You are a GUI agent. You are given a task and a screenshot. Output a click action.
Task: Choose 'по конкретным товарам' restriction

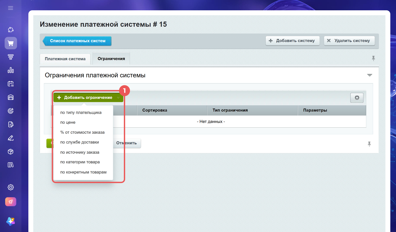[84, 172]
